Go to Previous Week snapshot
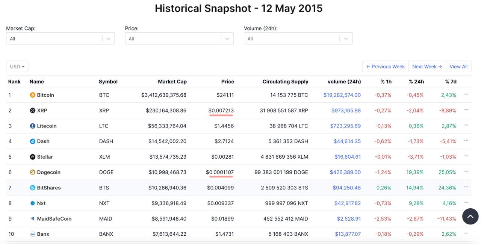 click(385, 67)
